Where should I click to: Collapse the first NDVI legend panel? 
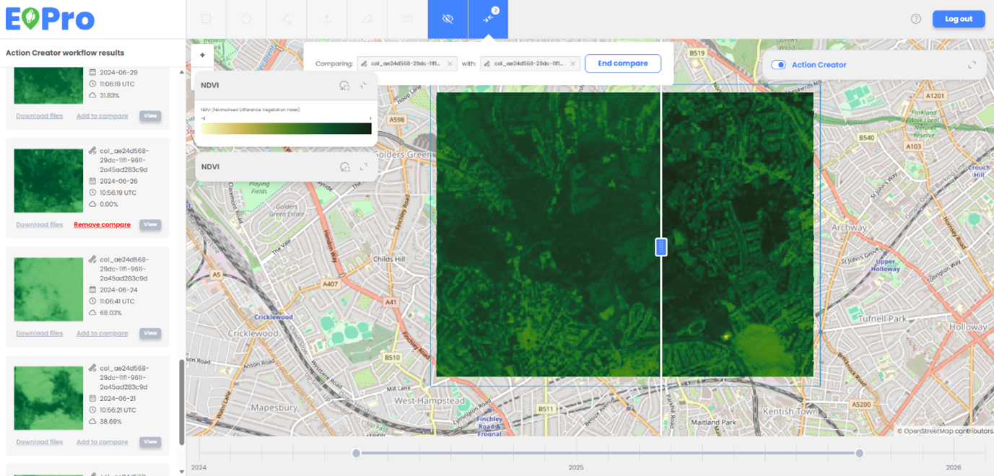364,85
